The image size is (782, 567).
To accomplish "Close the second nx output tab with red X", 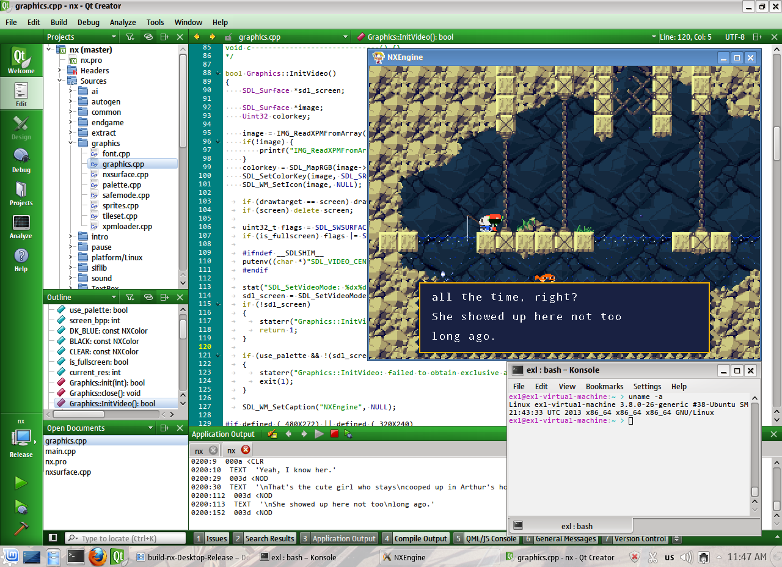I will click(246, 450).
